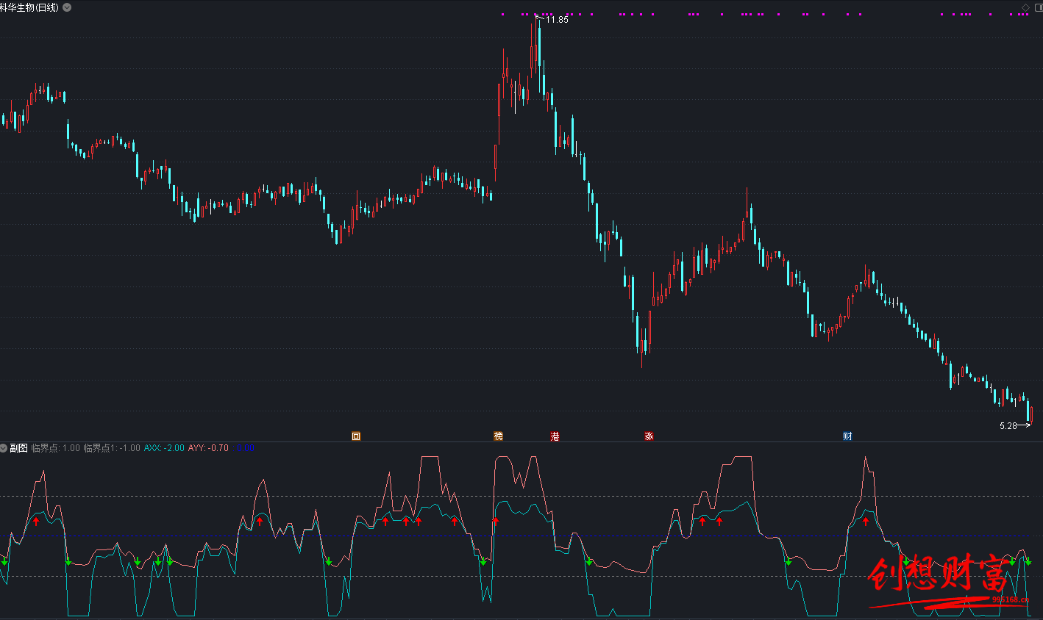Click the diamond icon at chart top-right
1043x620 pixels.
1026,7
